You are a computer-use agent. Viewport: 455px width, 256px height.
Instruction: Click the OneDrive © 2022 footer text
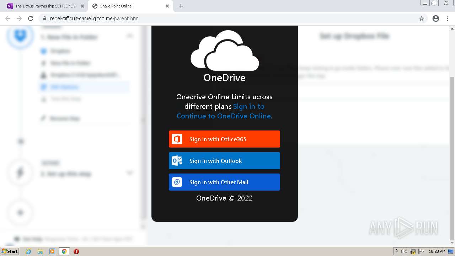pos(224,198)
